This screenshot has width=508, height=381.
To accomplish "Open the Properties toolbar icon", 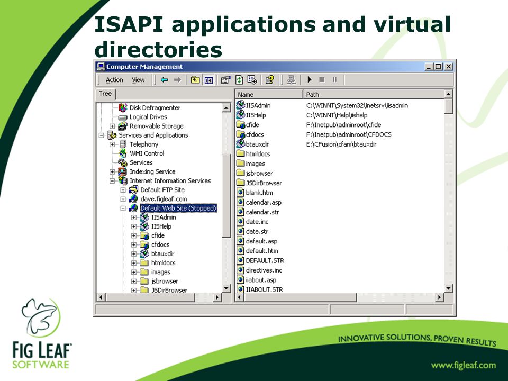I will pyautogui.click(x=225, y=80).
